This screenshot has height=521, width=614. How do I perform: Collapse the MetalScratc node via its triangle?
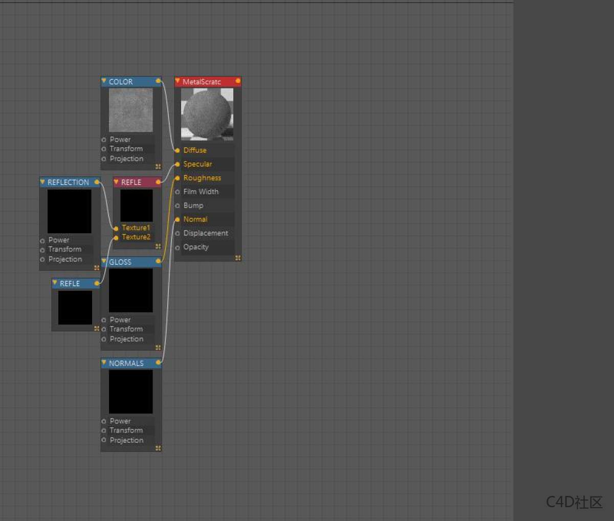point(178,81)
